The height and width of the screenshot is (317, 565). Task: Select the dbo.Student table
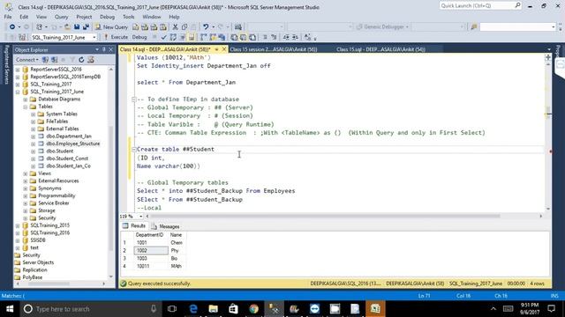click(x=59, y=151)
